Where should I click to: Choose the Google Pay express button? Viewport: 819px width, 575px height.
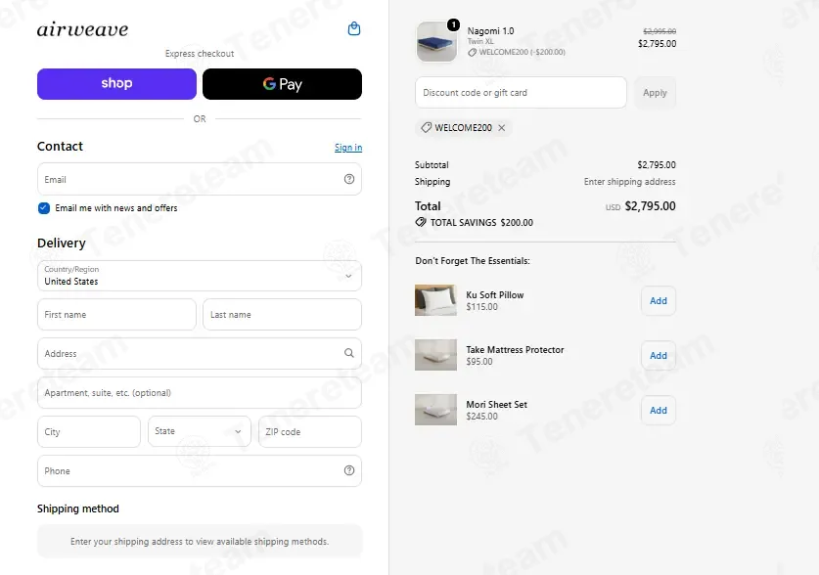pyautogui.click(x=282, y=84)
